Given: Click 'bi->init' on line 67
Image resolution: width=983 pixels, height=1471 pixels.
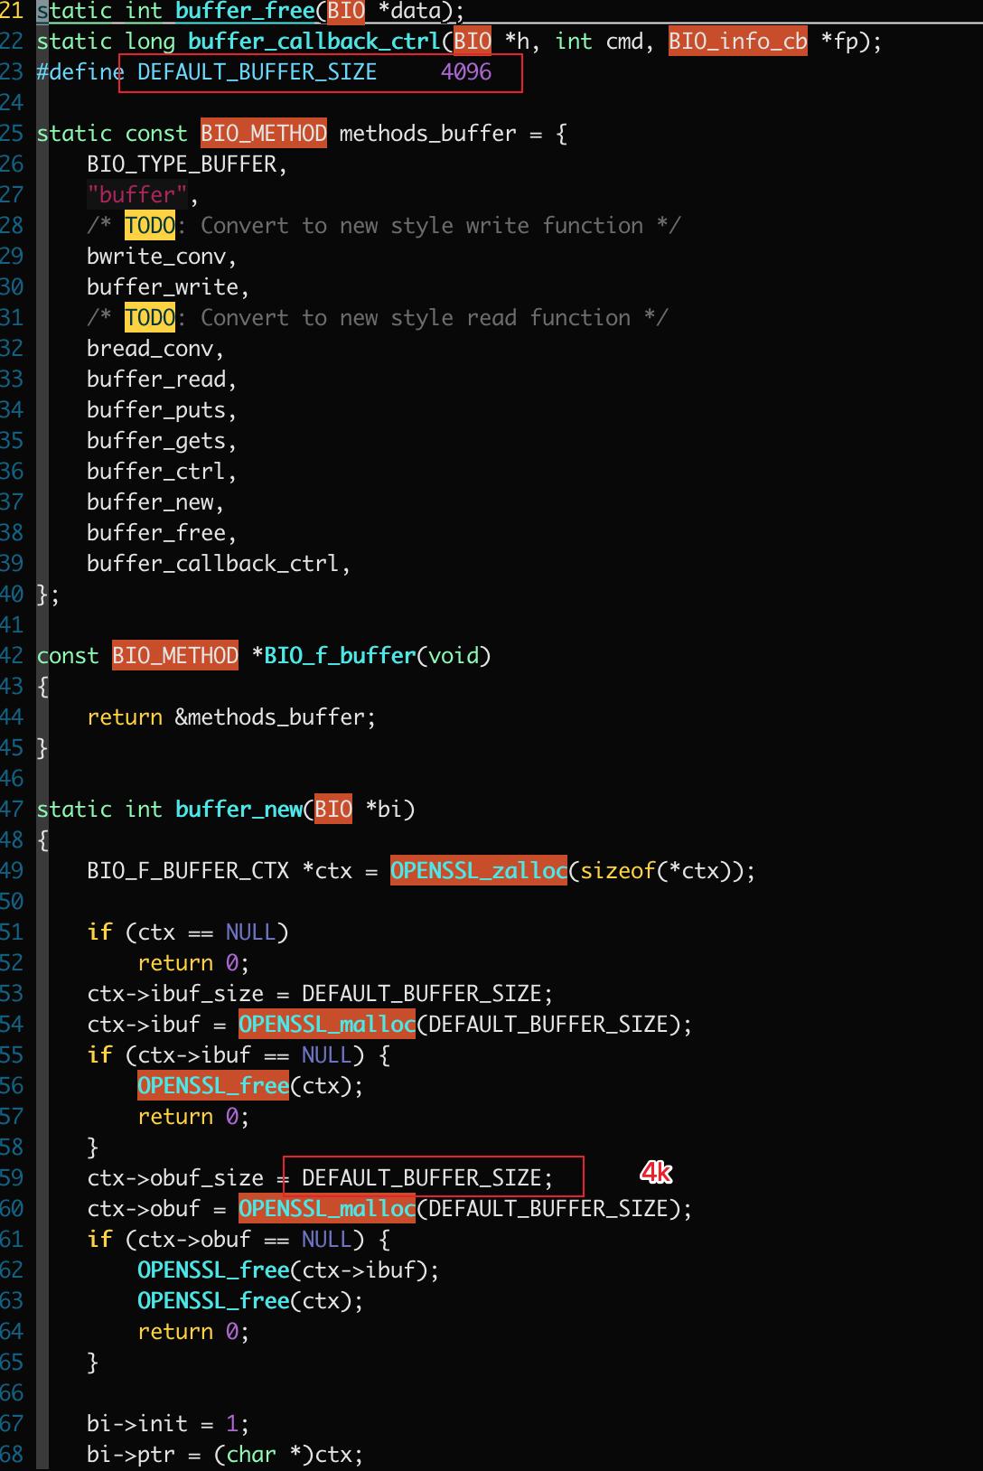Looking at the screenshot, I should point(137,1424).
